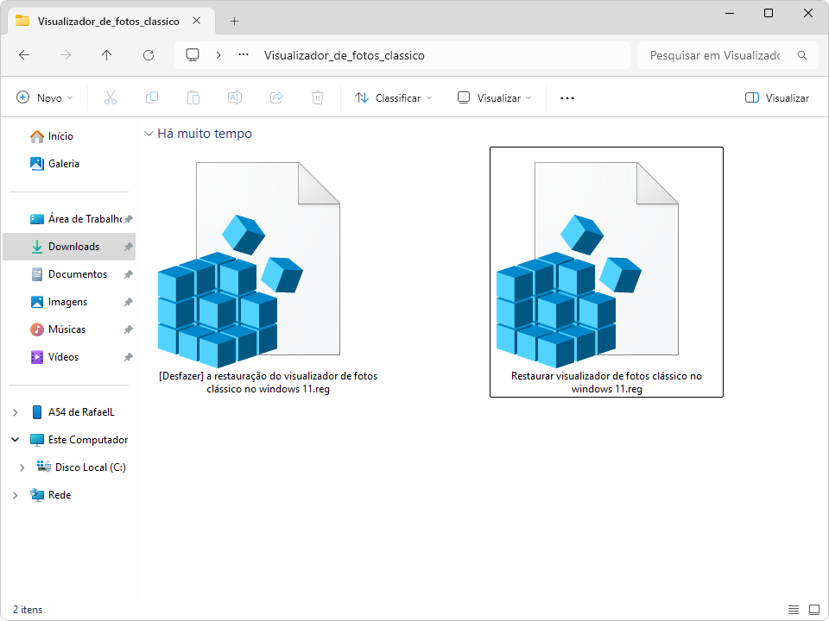Open the Classificar sort dropdown
829x621 pixels.
click(394, 97)
